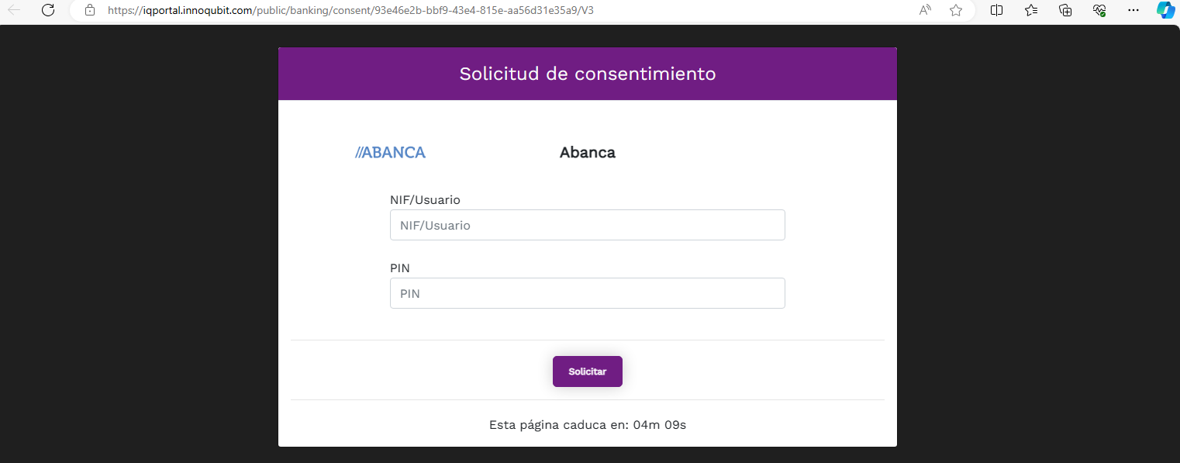Open the Split screen view
Image resolution: width=1180 pixels, height=463 pixels.
[x=996, y=11]
